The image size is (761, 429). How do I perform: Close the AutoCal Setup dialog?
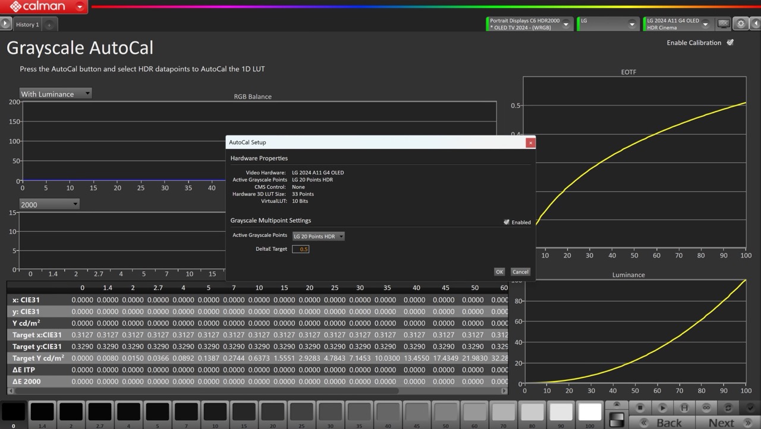coord(530,142)
